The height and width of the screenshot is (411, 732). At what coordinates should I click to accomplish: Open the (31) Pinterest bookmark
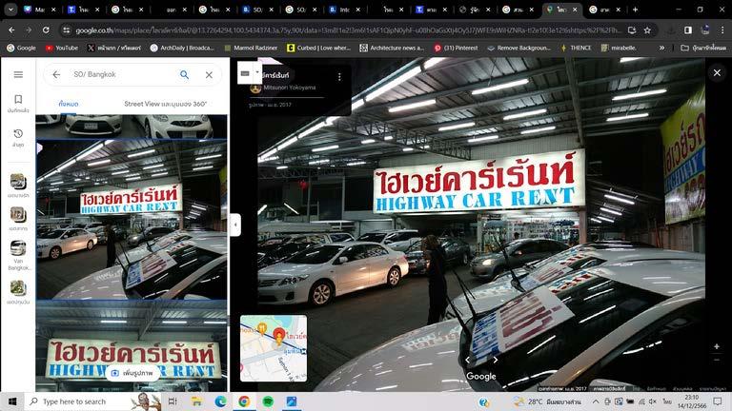pyautogui.click(x=456, y=48)
